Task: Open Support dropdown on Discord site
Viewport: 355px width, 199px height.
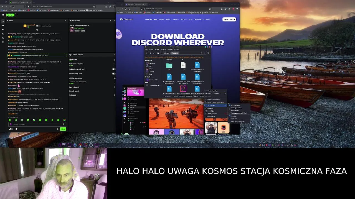Action: pyautogui.click(x=183, y=19)
